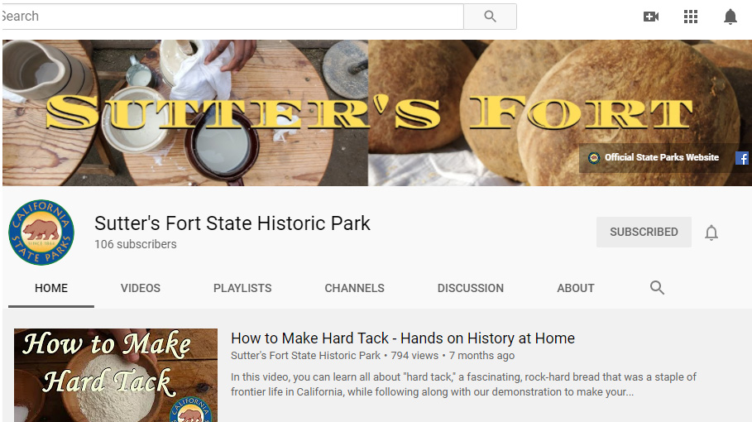The height and width of the screenshot is (422, 752).
Task: Open the notifications bell in top bar
Action: (730, 17)
